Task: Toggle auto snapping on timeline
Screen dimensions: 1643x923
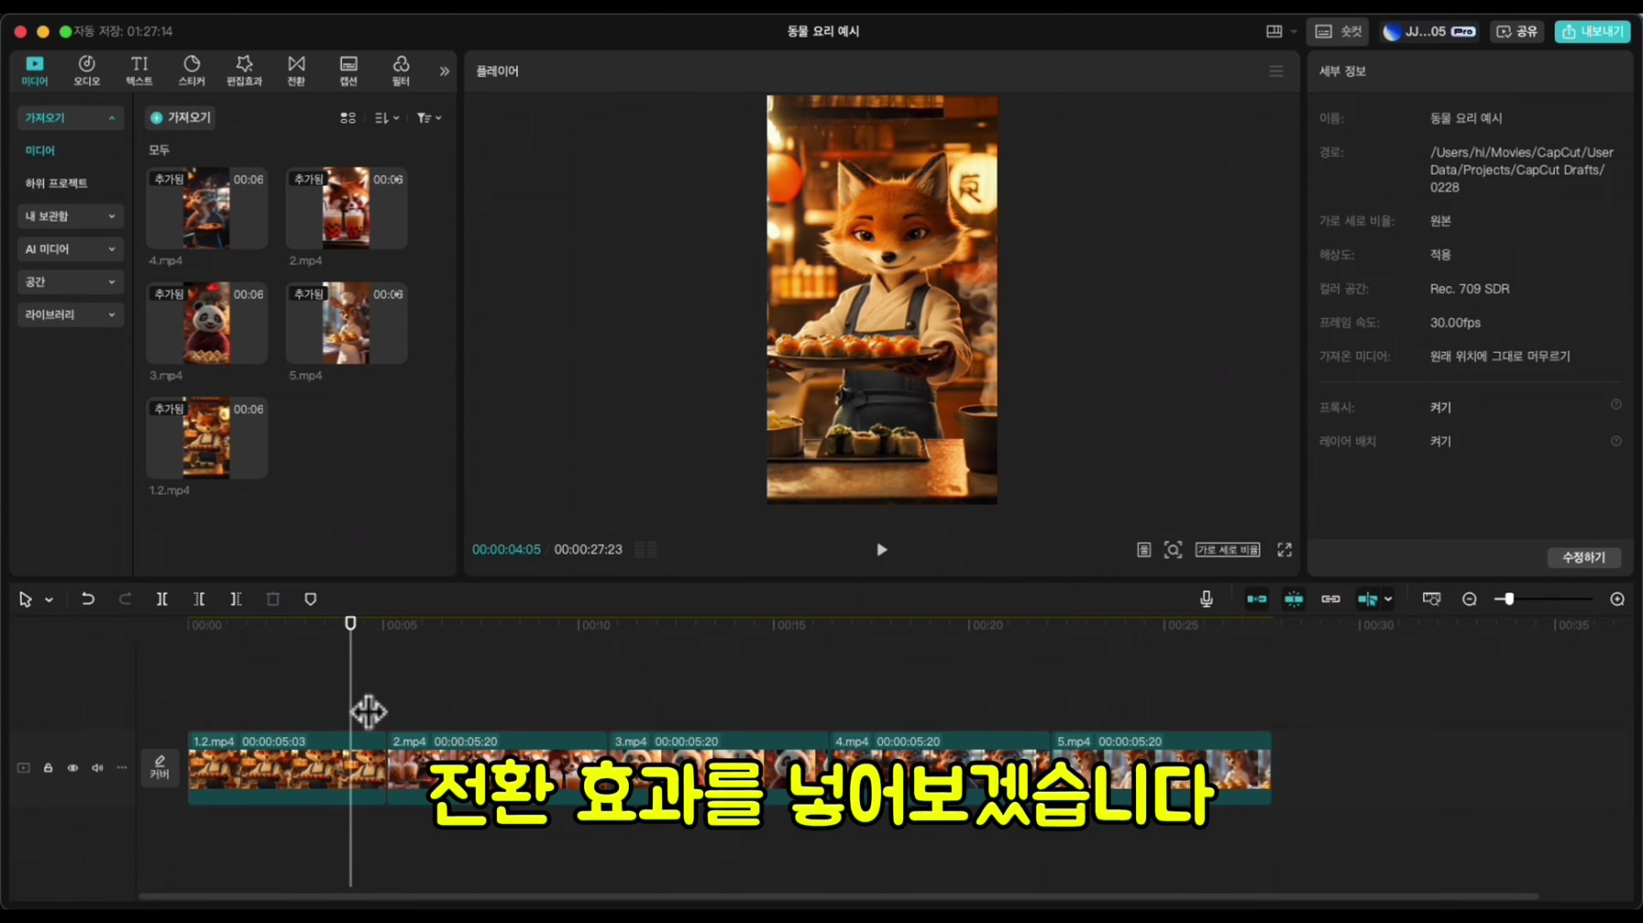Action: (1294, 599)
